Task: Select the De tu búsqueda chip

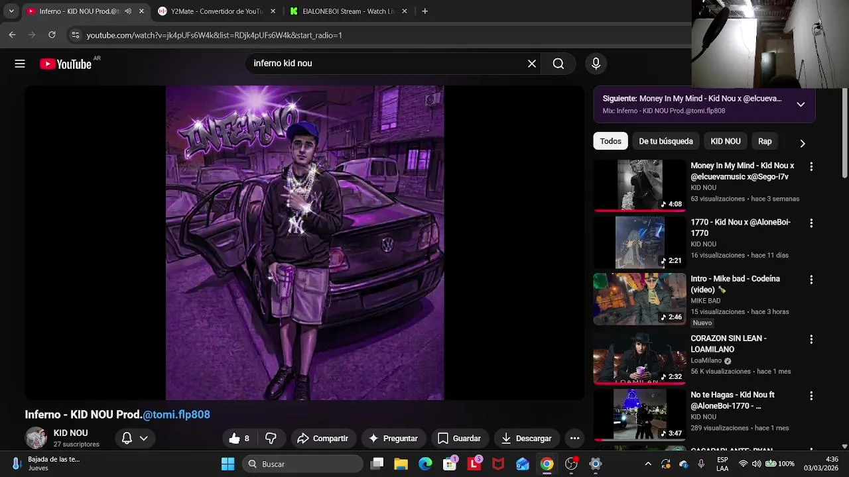Action: tap(665, 141)
